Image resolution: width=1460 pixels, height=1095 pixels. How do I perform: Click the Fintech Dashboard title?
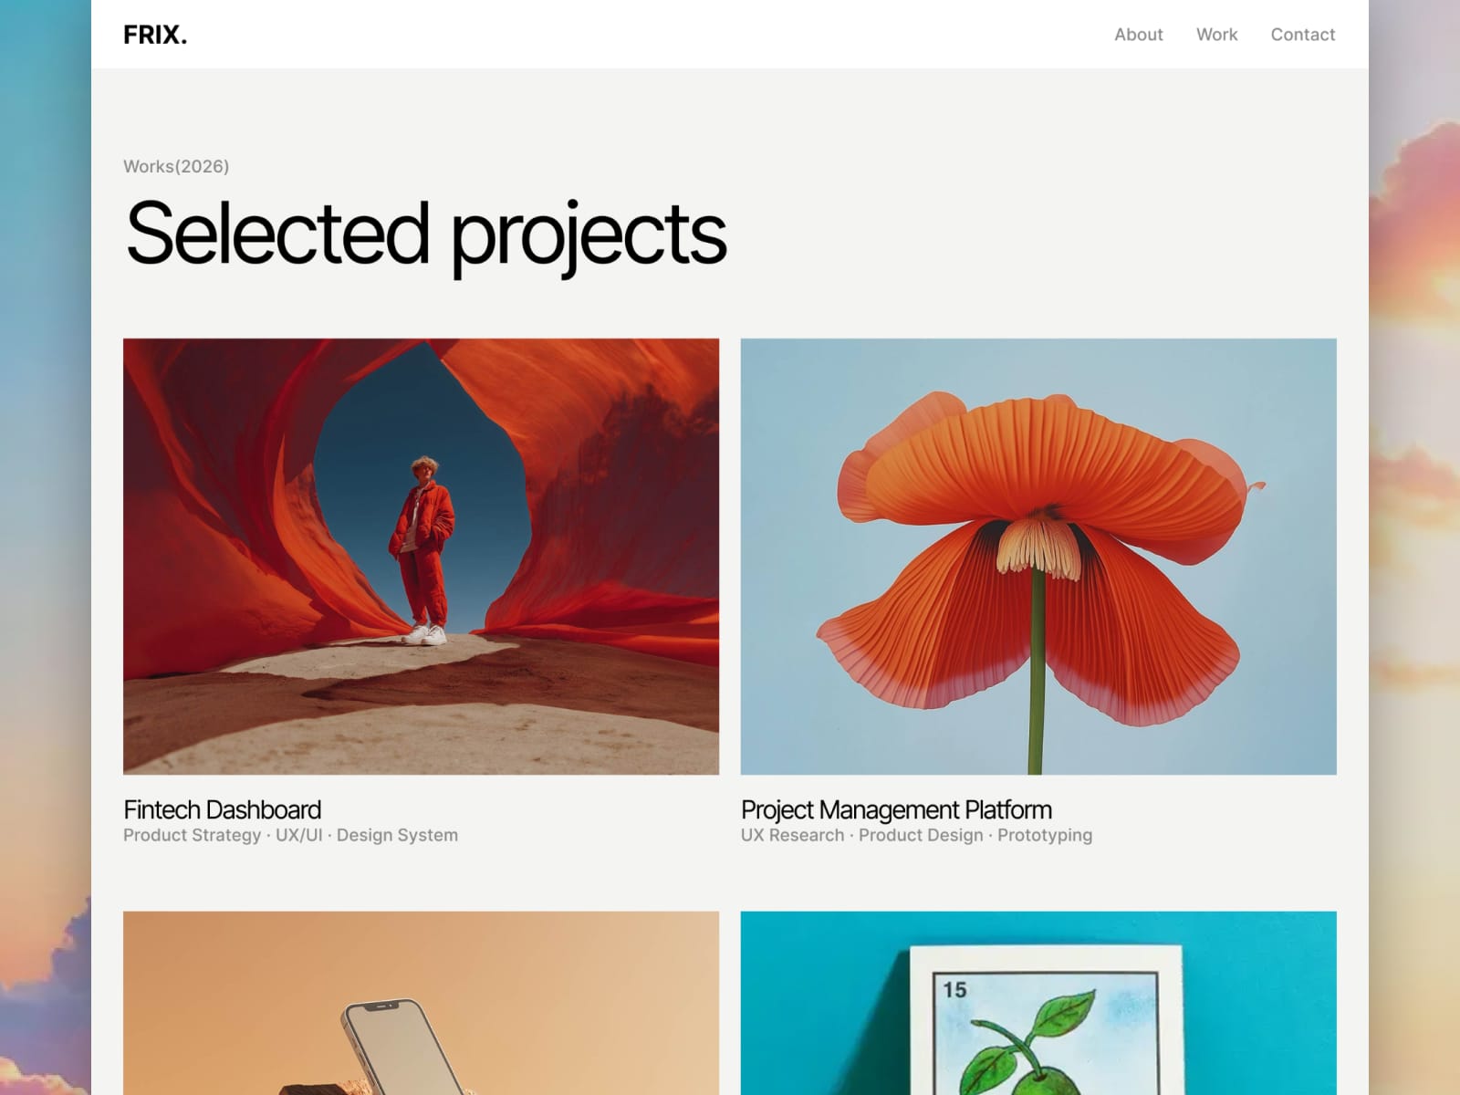(x=223, y=809)
